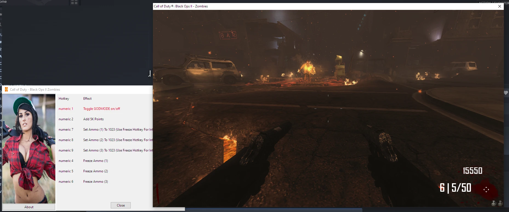
Task: Select the 'Freeze Ammo (3)' effect text
Action: coord(96,182)
